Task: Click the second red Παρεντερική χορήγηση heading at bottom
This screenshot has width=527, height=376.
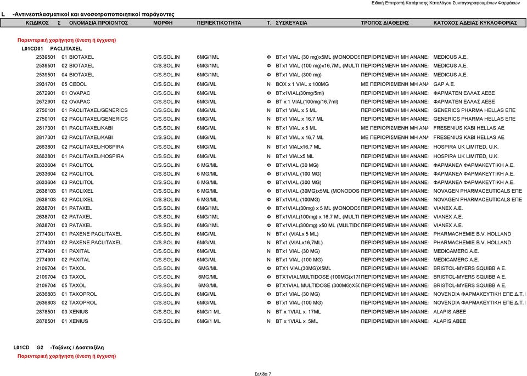Action: click(66, 356)
